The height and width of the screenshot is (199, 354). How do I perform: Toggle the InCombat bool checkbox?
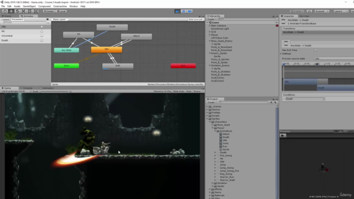[x=42, y=35]
